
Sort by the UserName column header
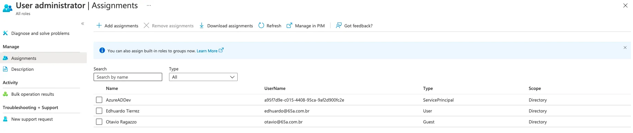[275, 89]
